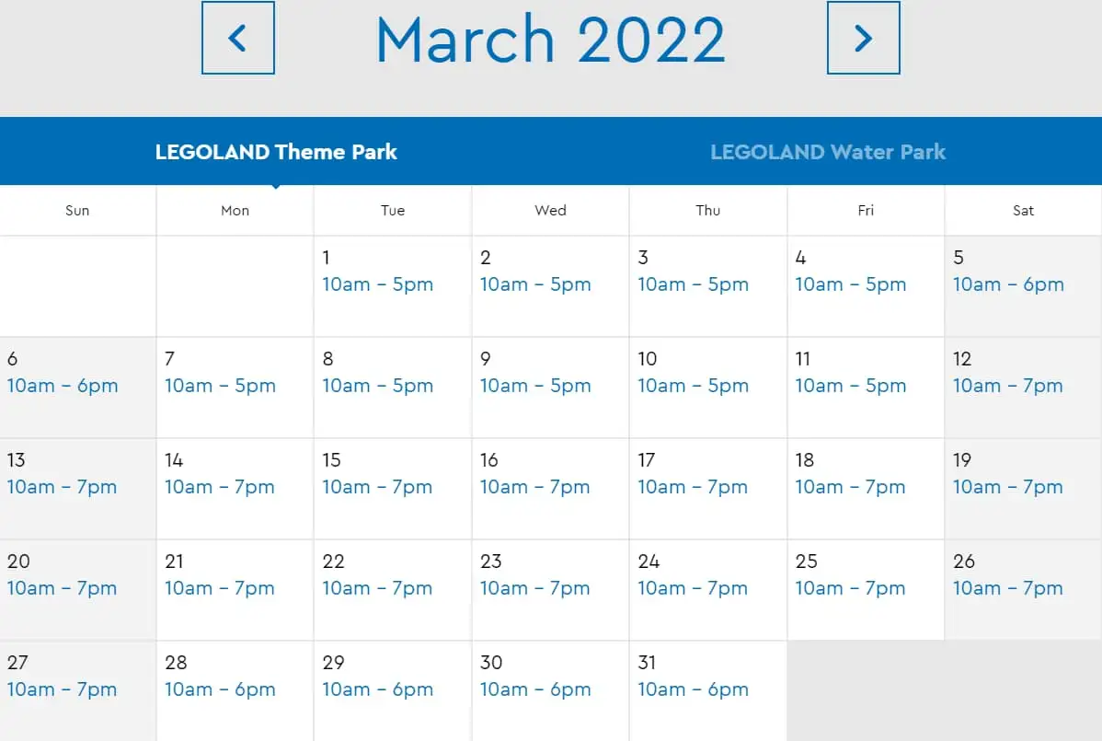Select March 1 calendar cell

393,285
